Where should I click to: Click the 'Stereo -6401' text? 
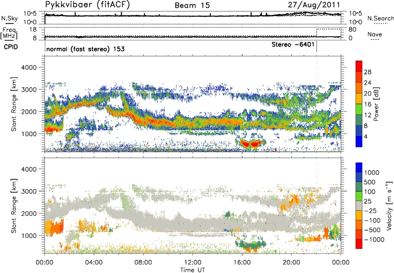293,45
